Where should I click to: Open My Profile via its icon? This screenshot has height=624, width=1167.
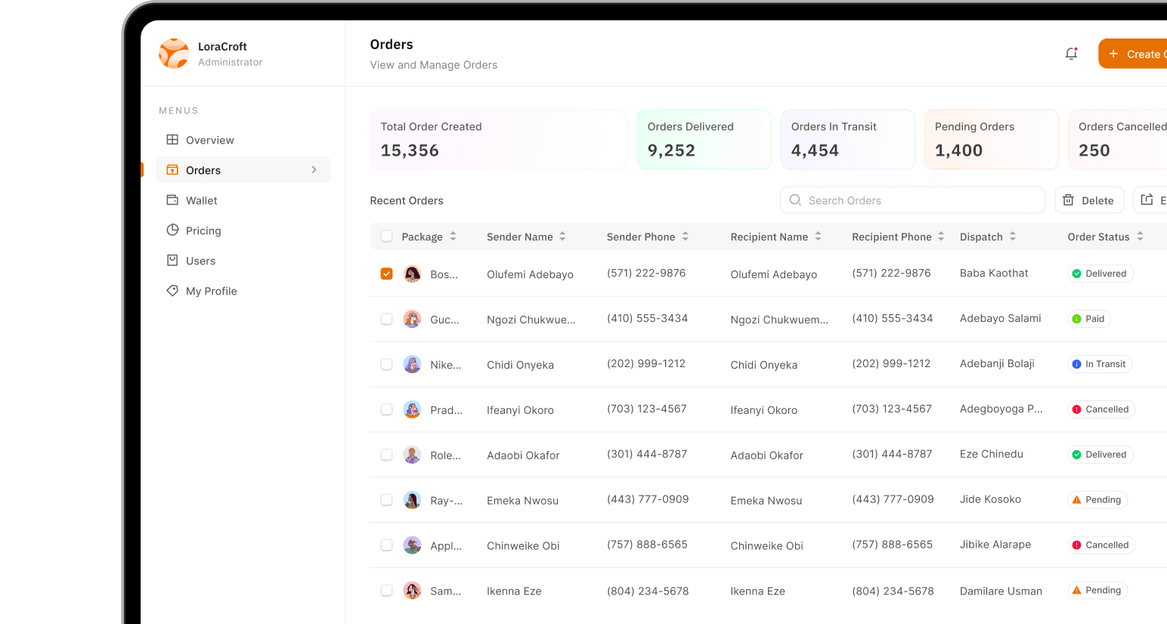coord(173,291)
